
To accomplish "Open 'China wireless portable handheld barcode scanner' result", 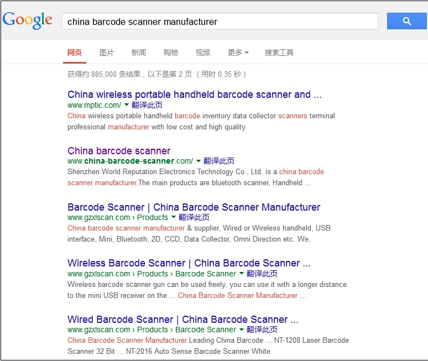I will pyautogui.click(x=194, y=95).
